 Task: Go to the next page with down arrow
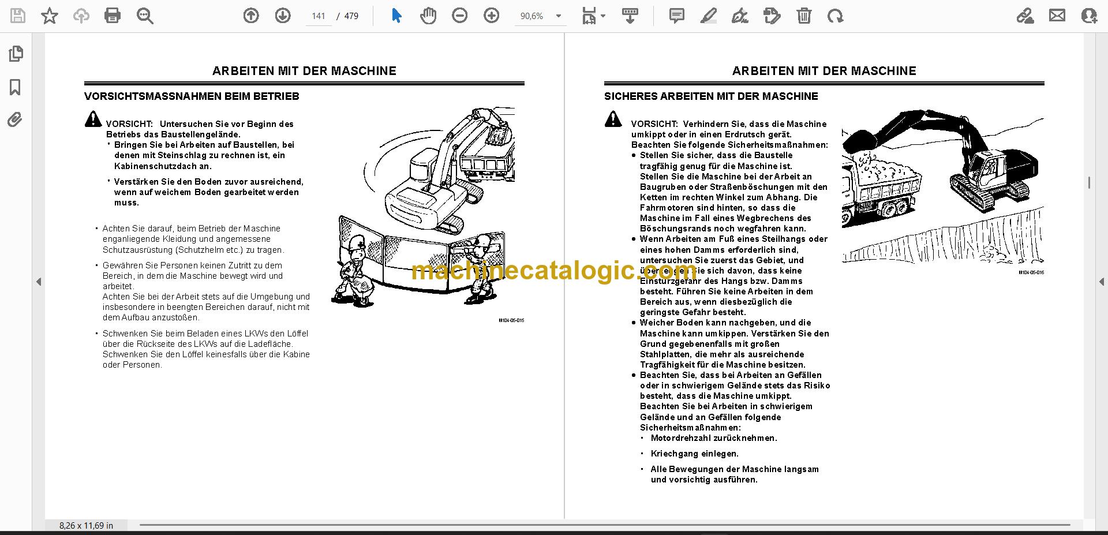point(283,16)
